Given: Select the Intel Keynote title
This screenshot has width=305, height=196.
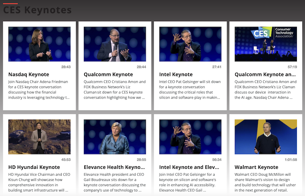Looking at the screenshot, I should (176, 75).
